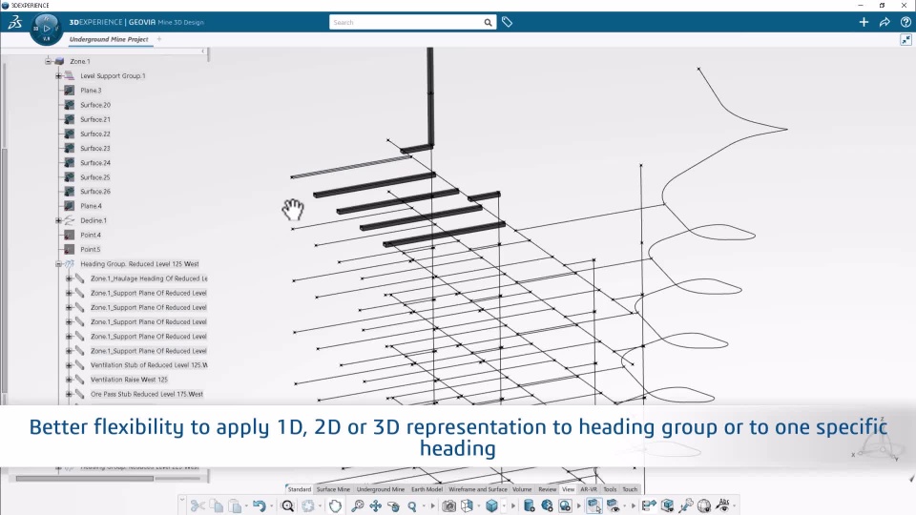
Task: Expand the Decline.1 tree node
Action: [58, 220]
